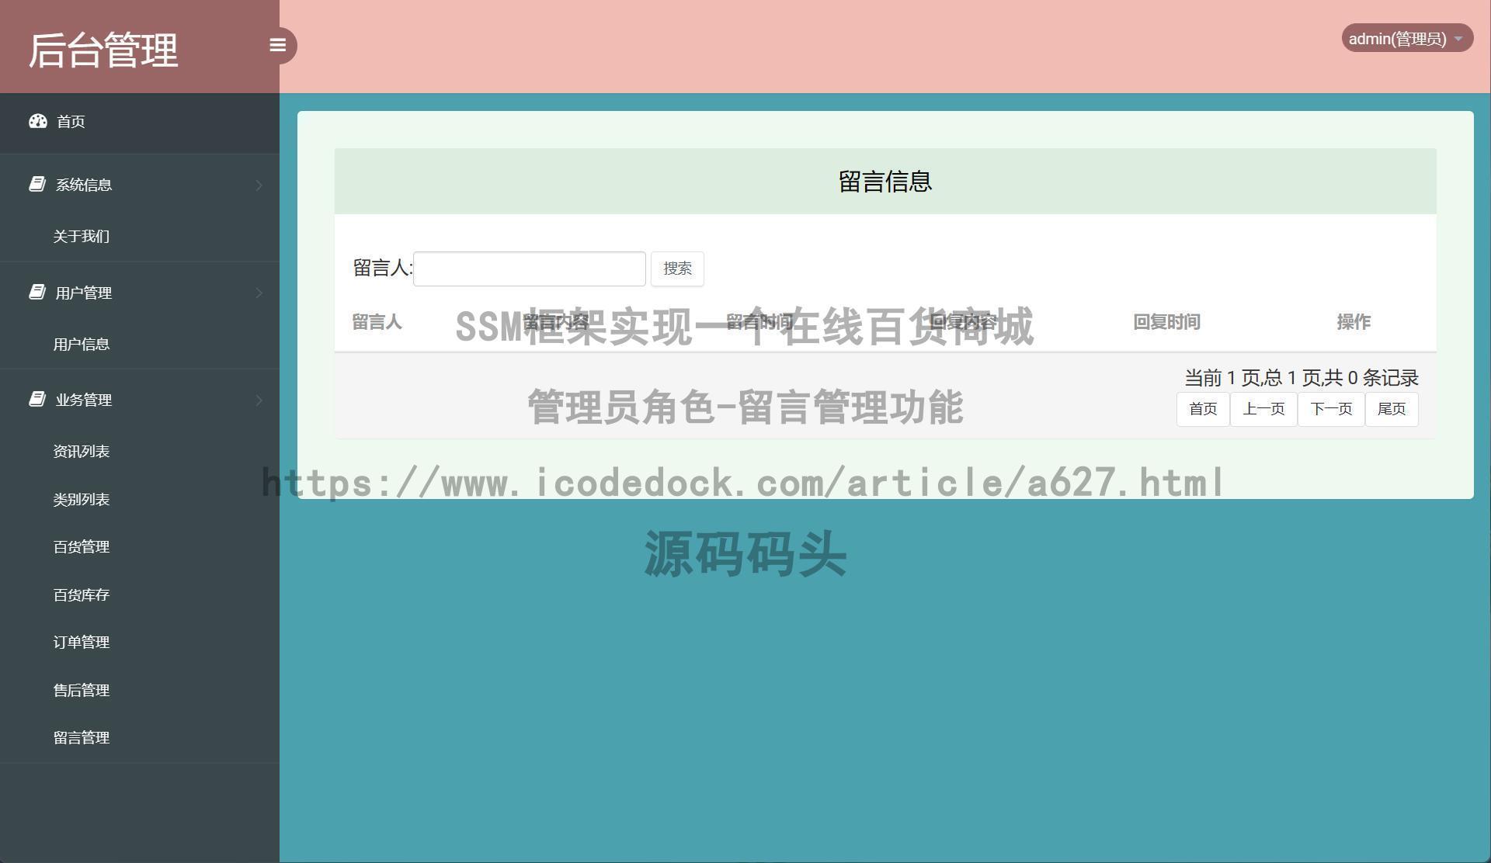The image size is (1491, 863).
Task: Click the 留言人 search input field
Action: coord(529,268)
